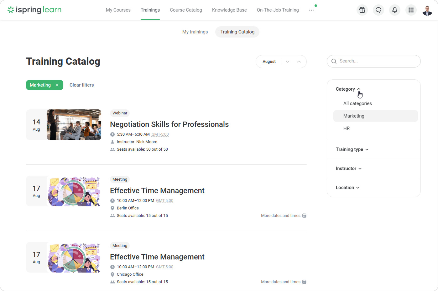The width and height of the screenshot is (438, 291).
Task: Click Berlin Office Time Management thumbnail
Action: tap(74, 191)
